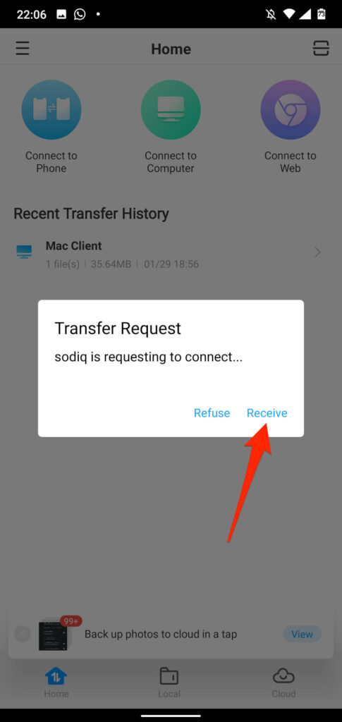Open the backup photos thumbnail

(x=52, y=635)
